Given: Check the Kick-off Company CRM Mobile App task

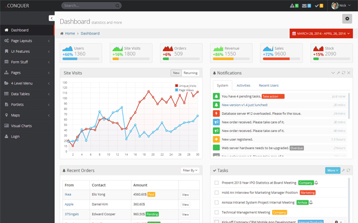Looking at the screenshot, I should point(217,221).
